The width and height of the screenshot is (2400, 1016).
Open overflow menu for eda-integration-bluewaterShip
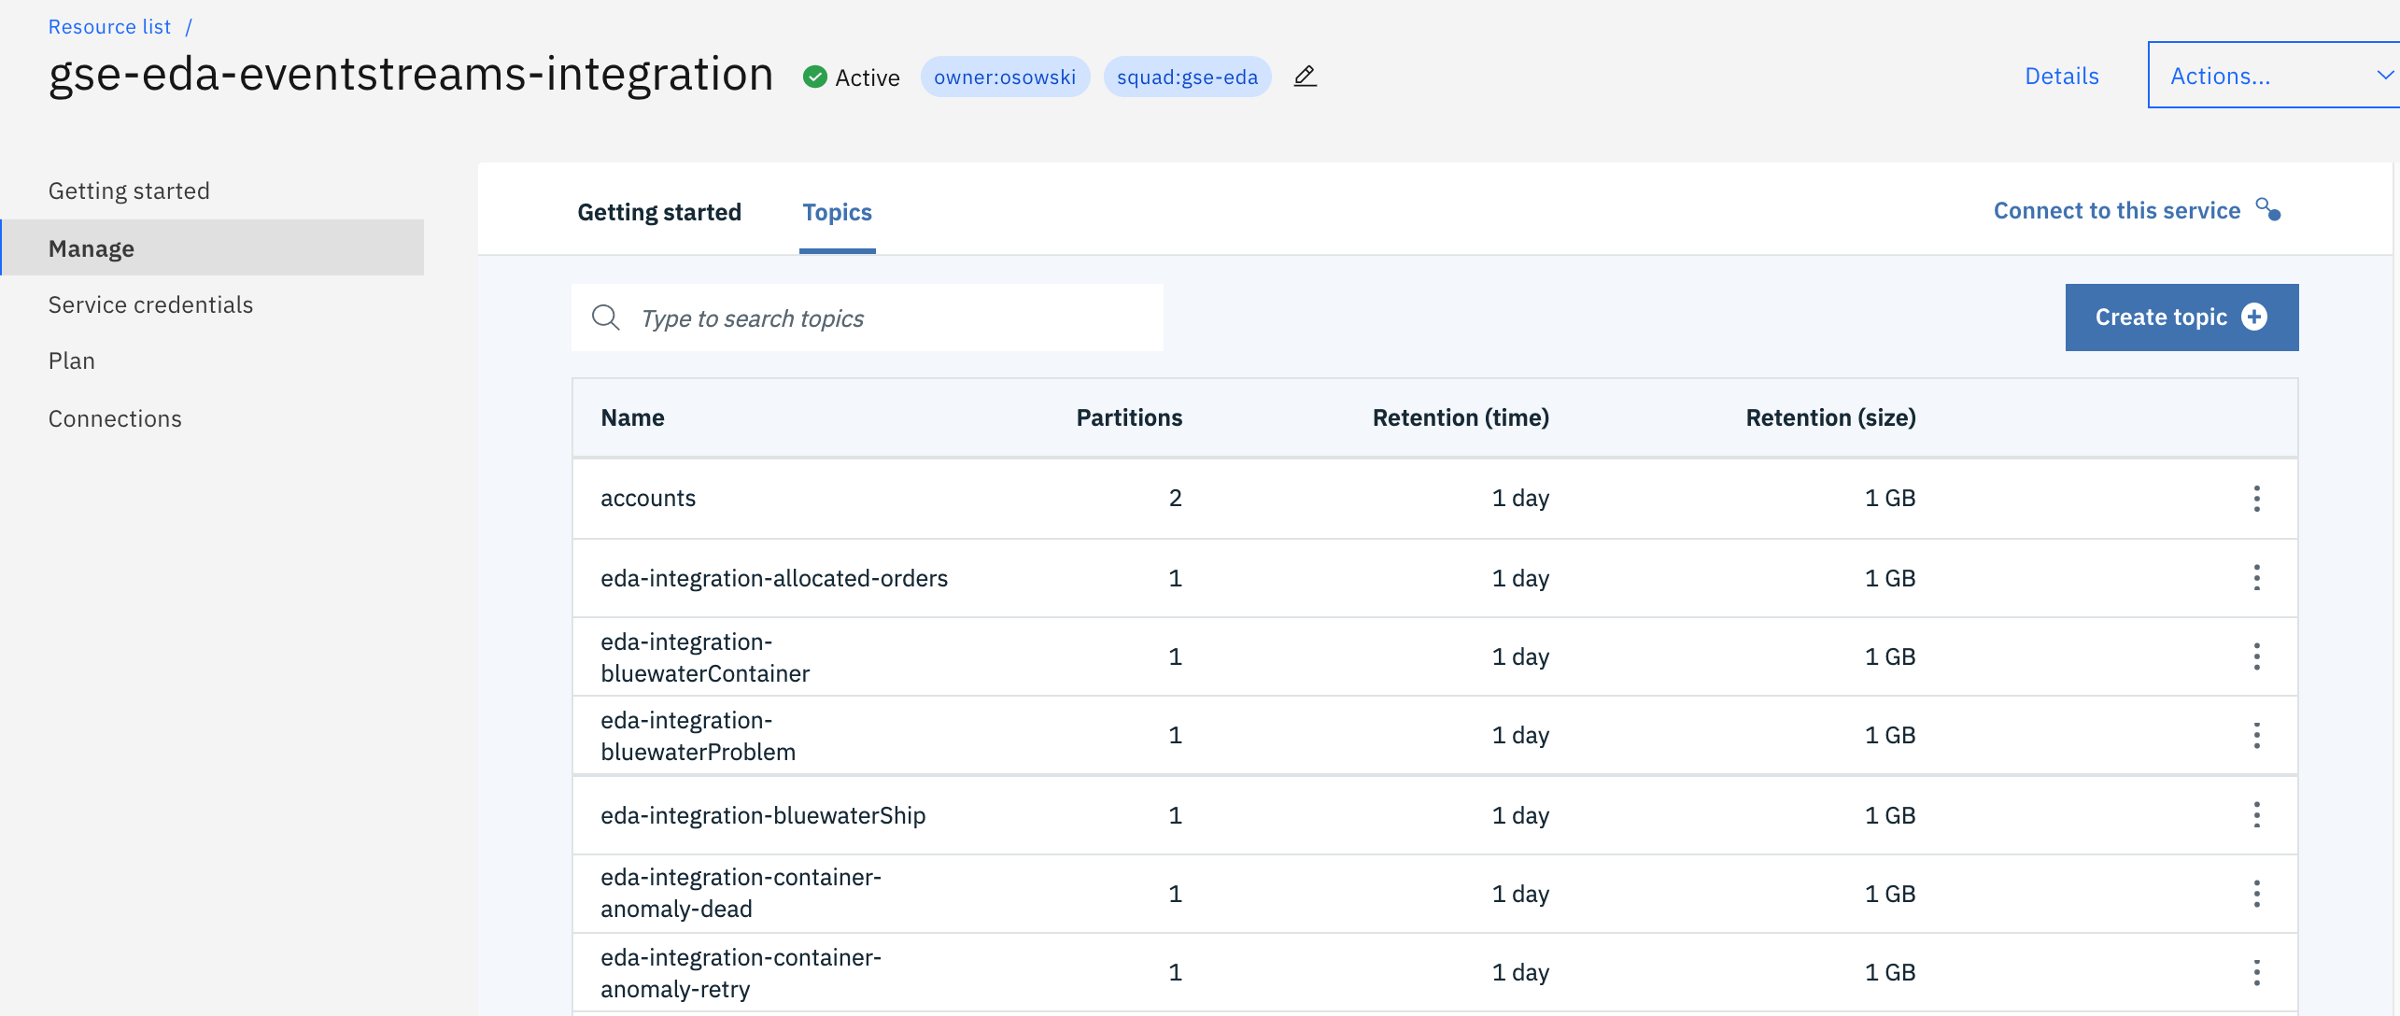2256,815
